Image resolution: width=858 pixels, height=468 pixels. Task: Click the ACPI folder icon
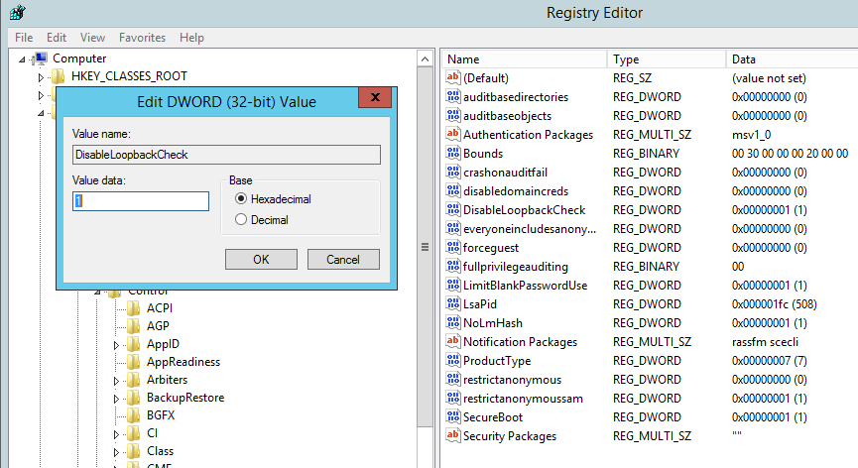click(x=134, y=307)
